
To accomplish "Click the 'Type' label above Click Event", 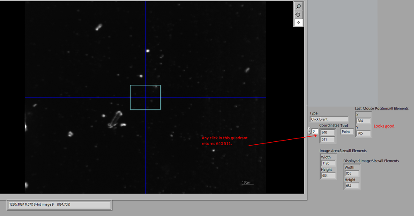I will coord(314,113).
